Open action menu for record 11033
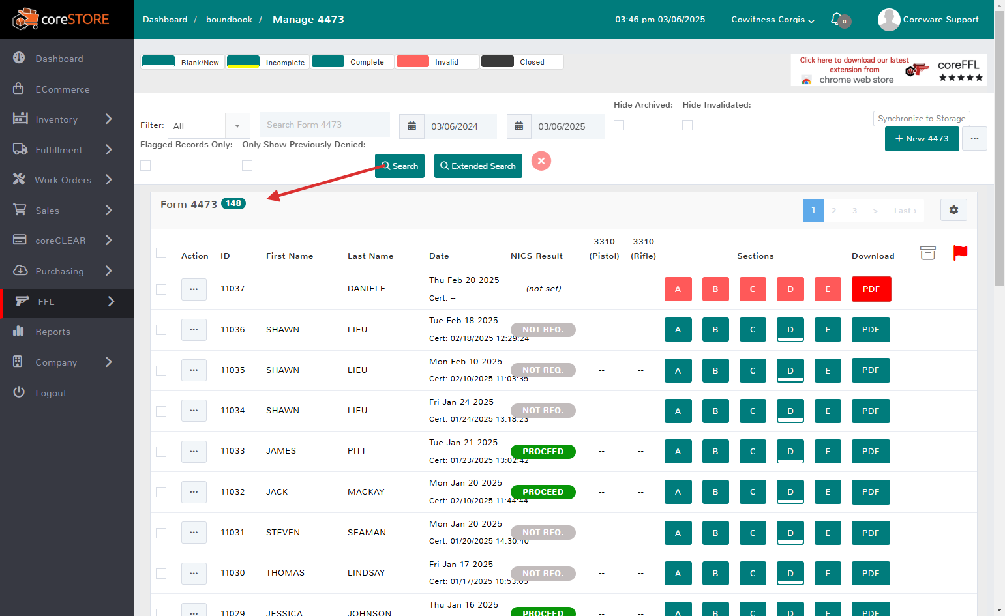Viewport: 1005px width, 616px height. pos(194,451)
